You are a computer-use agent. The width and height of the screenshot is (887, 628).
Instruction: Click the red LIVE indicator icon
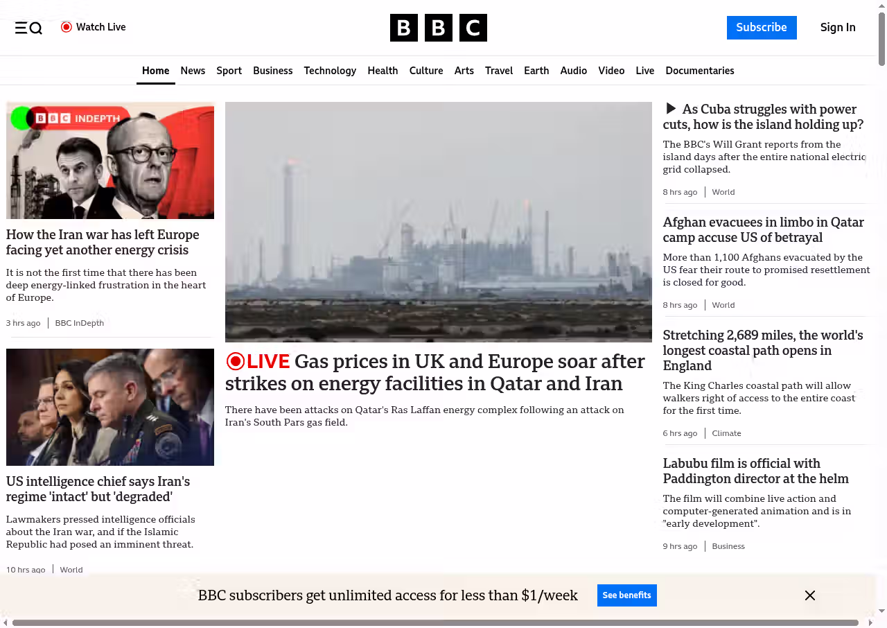coord(236,361)
